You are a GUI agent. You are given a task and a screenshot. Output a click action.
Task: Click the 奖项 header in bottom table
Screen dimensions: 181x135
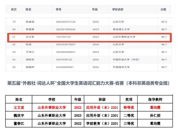[129, 100]
